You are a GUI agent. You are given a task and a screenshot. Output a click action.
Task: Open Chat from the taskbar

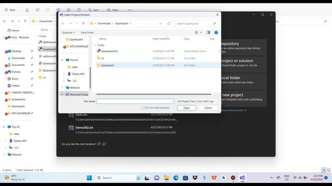click(157, 178)
